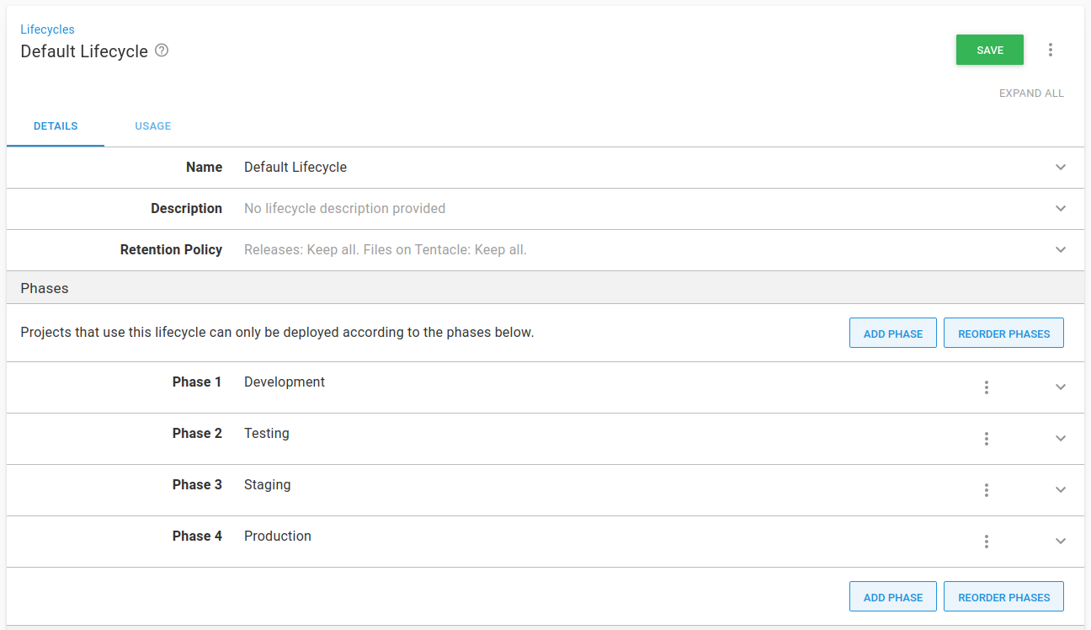This screenshot has height=630, width=1091.
Task: Open the options menu for Phase 2 Testing
Action: (x=986, y=438)
